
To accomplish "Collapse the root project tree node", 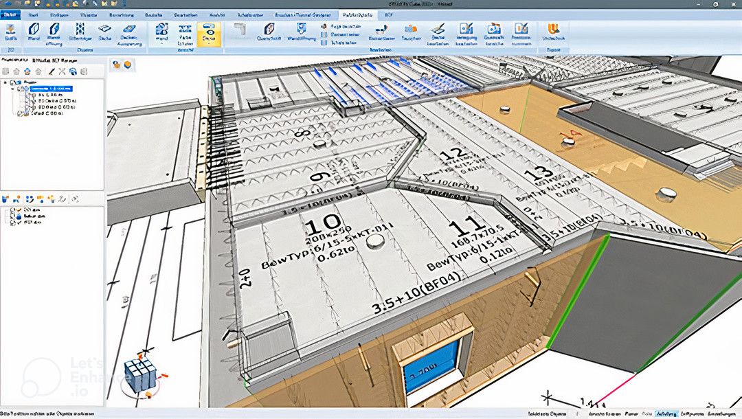I will pyautogui.click(x=5, y=82).
